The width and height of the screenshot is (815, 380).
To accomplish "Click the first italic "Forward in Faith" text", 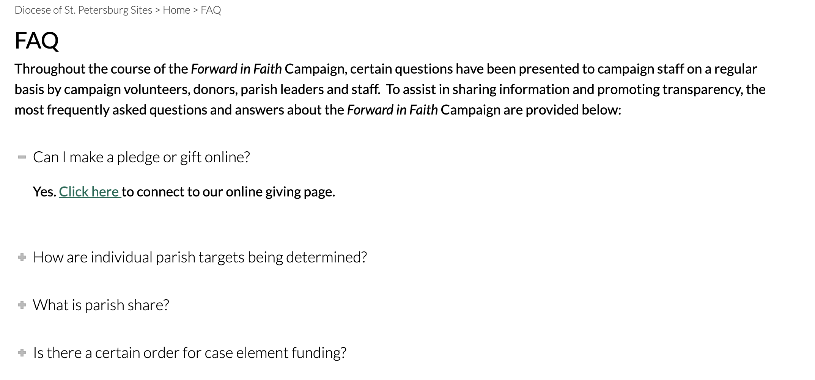I will click(236, 69).
